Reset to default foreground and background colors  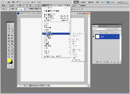[x=8, y=63]
